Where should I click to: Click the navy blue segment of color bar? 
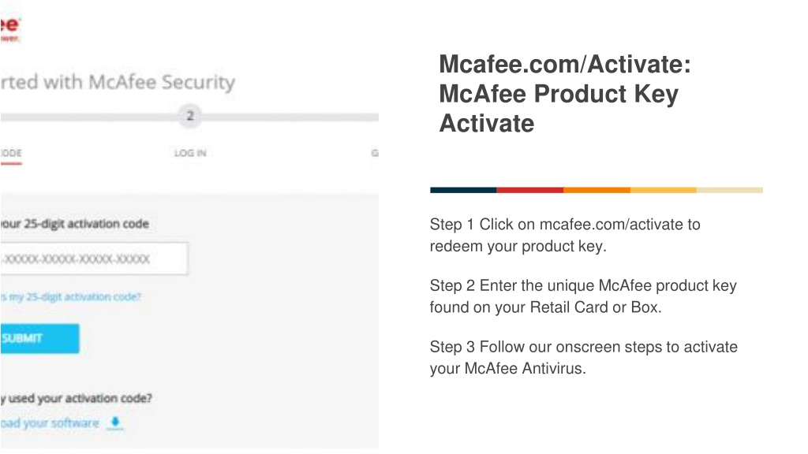tap(463, 190)
